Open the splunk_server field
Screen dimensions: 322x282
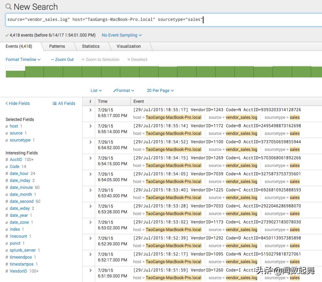pos(23,250)
